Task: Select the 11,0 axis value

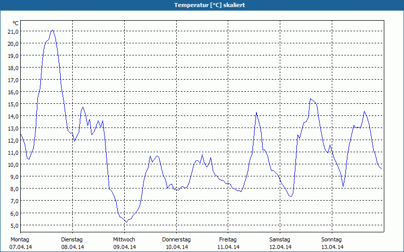Action: tap(13, 153)
